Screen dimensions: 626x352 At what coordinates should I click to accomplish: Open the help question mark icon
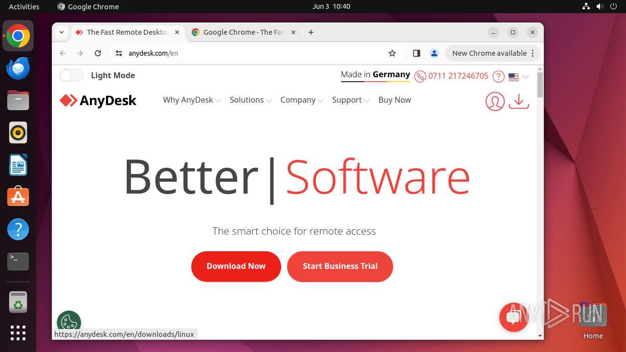[x=498, y=77]
